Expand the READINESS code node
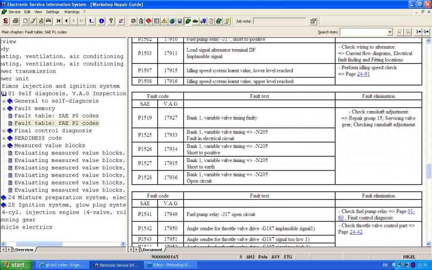Image resolution: width=432 pixels, height=270 pixels. click(4, 138)
